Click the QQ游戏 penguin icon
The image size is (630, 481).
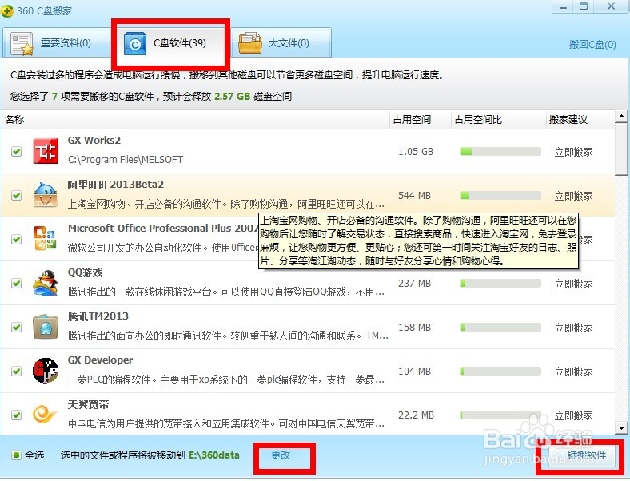pos(46,283)
